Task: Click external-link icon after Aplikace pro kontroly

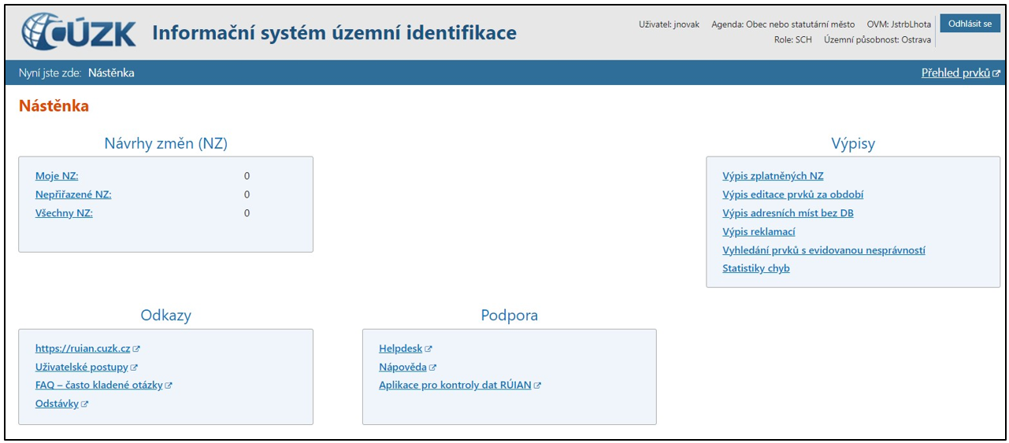Action: [x=538, y=386]
